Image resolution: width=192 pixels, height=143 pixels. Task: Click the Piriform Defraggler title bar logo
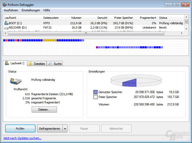5,5
